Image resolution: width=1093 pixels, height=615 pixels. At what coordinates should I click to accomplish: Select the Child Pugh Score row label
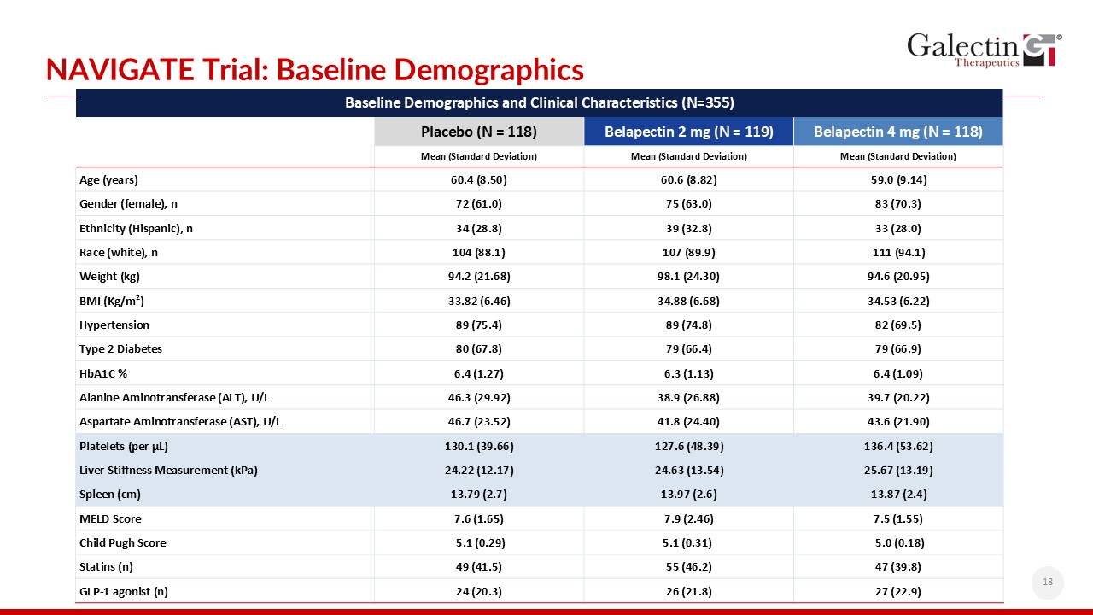coord(122,543)
